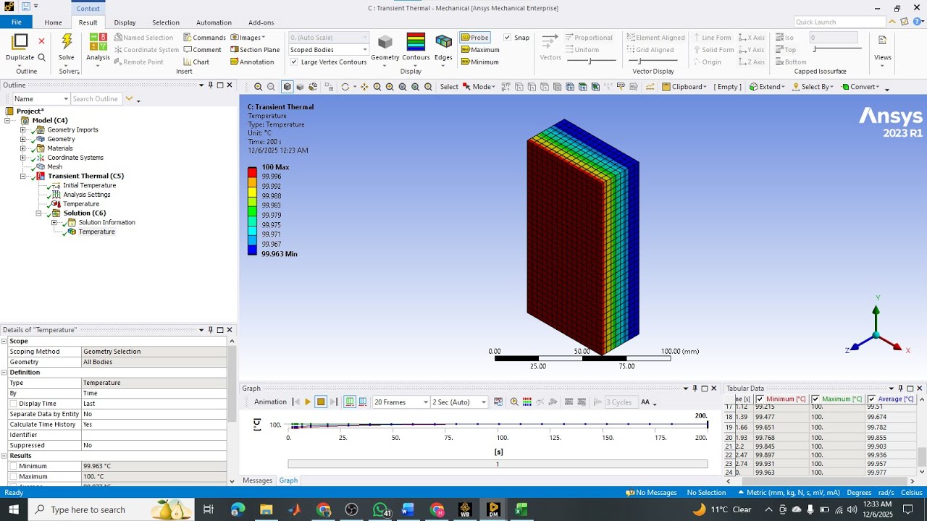The image size is (927, 521).
Task: Uncheck Minimum column in Tabular Data
Action: [760, 399]
